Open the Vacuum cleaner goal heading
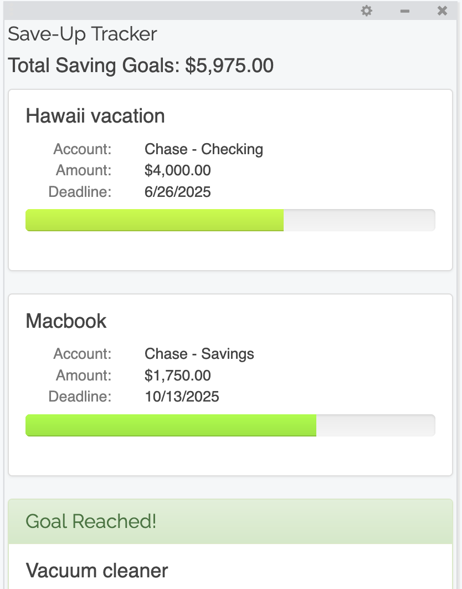Viewport: 462px width, 589px height. pos(97,570)
